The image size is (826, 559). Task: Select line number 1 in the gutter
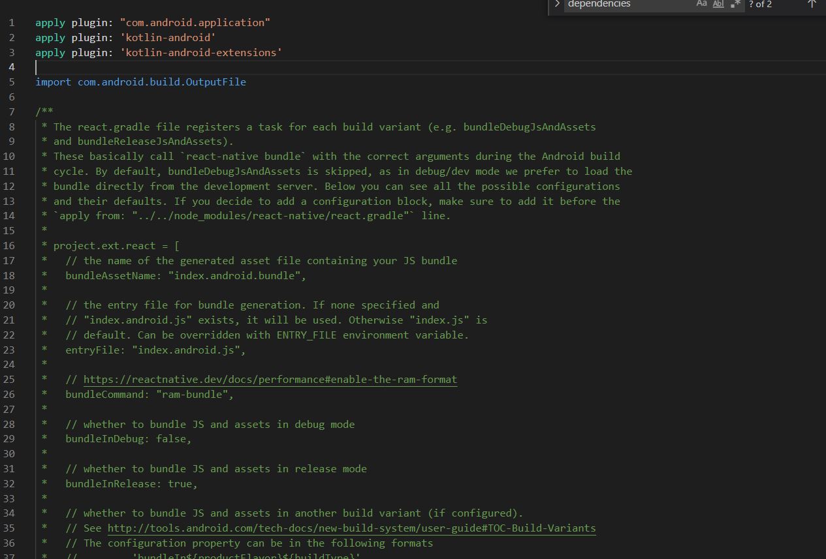point(11,22)
